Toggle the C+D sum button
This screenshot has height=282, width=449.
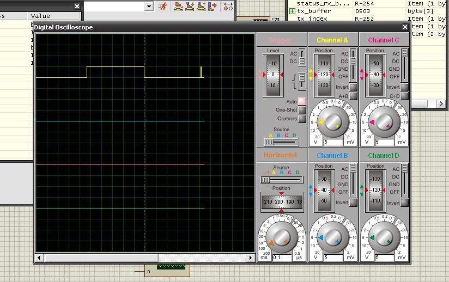404,96
